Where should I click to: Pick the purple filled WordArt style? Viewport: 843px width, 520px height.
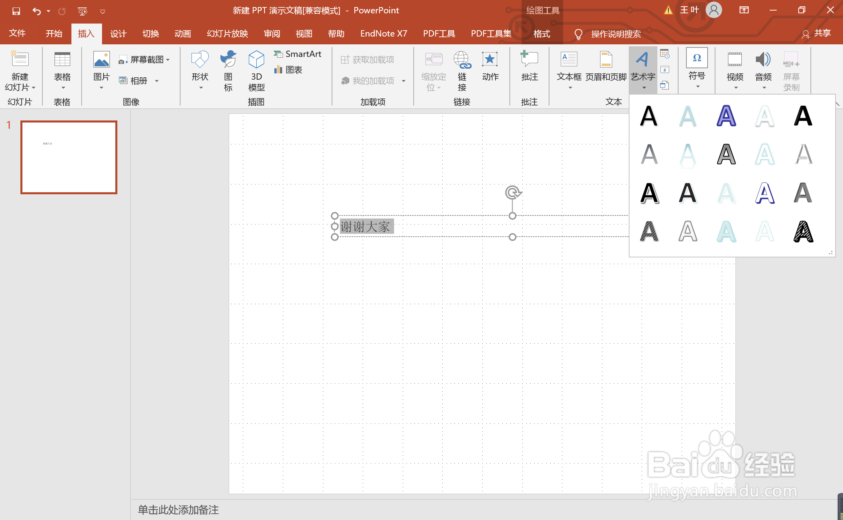[726, 116]
